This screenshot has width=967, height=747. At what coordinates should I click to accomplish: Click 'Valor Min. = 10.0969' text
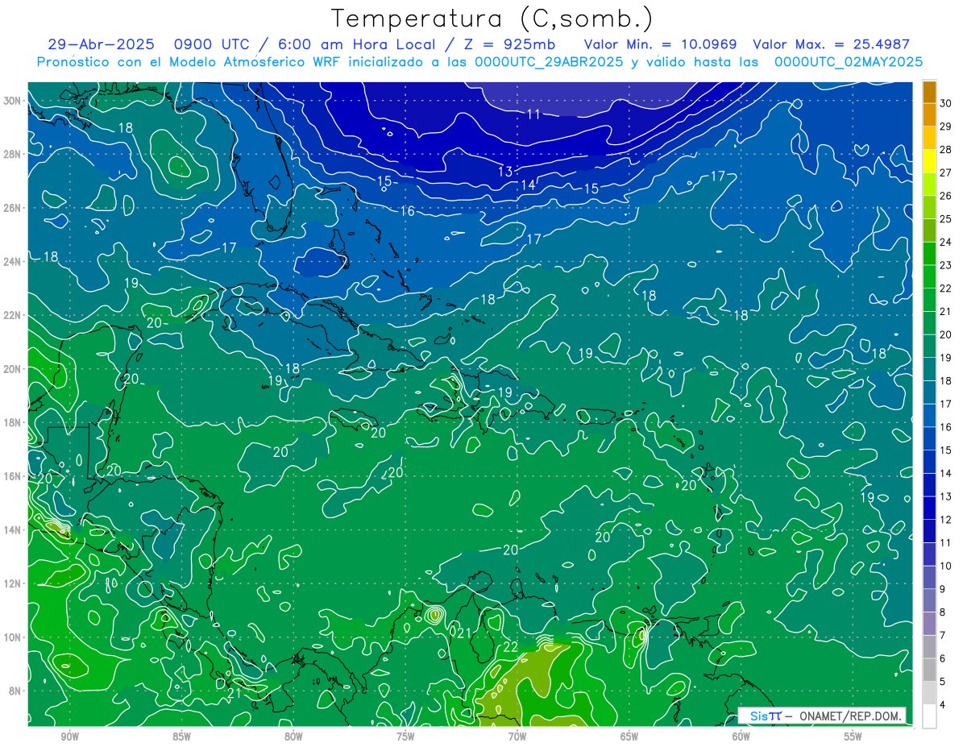pyautogui.click(x=660, y=44)
